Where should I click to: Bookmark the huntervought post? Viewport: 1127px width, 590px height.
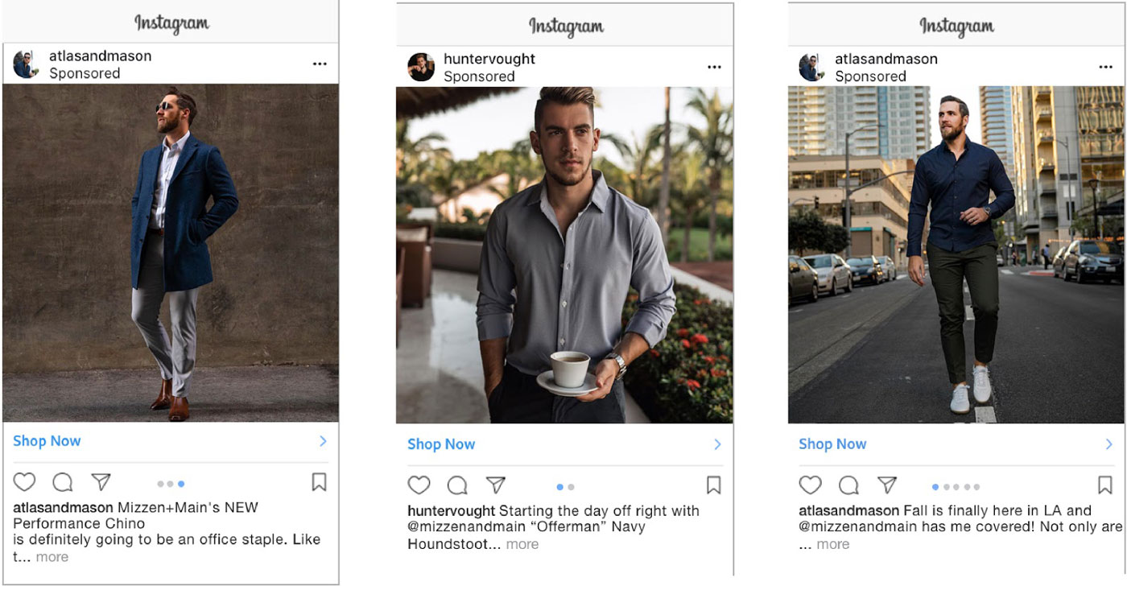click(x=713, y=485)
